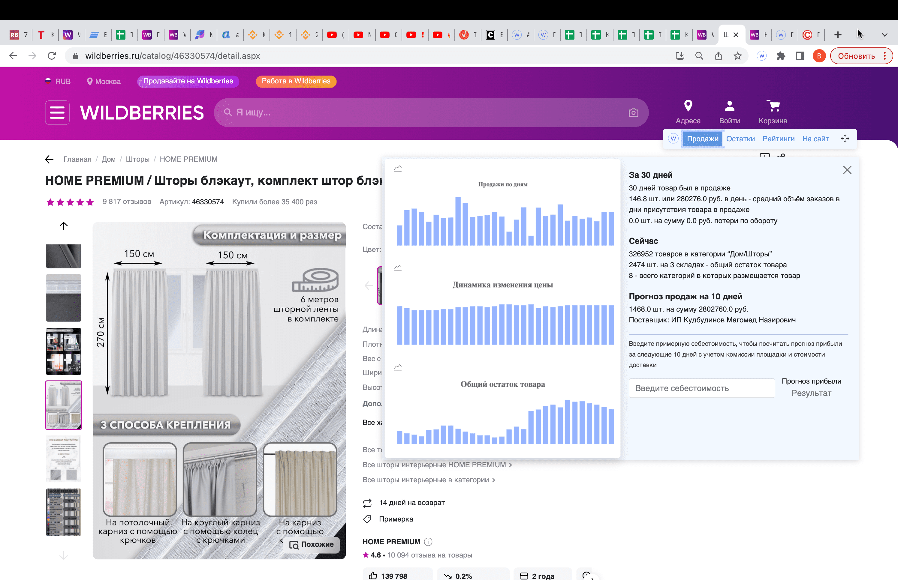Switch to the black C icon tab
This screenshot has width=898, height=580.
pos(494,35)
